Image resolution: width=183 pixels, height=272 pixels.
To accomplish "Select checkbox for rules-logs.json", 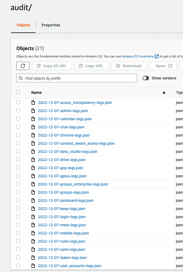I will point(18,241).
